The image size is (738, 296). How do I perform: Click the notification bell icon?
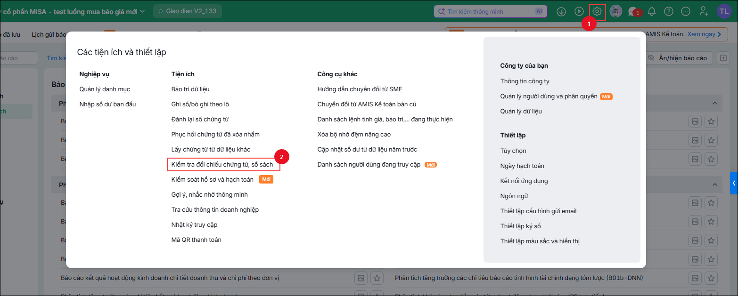(x=652, y=11)
